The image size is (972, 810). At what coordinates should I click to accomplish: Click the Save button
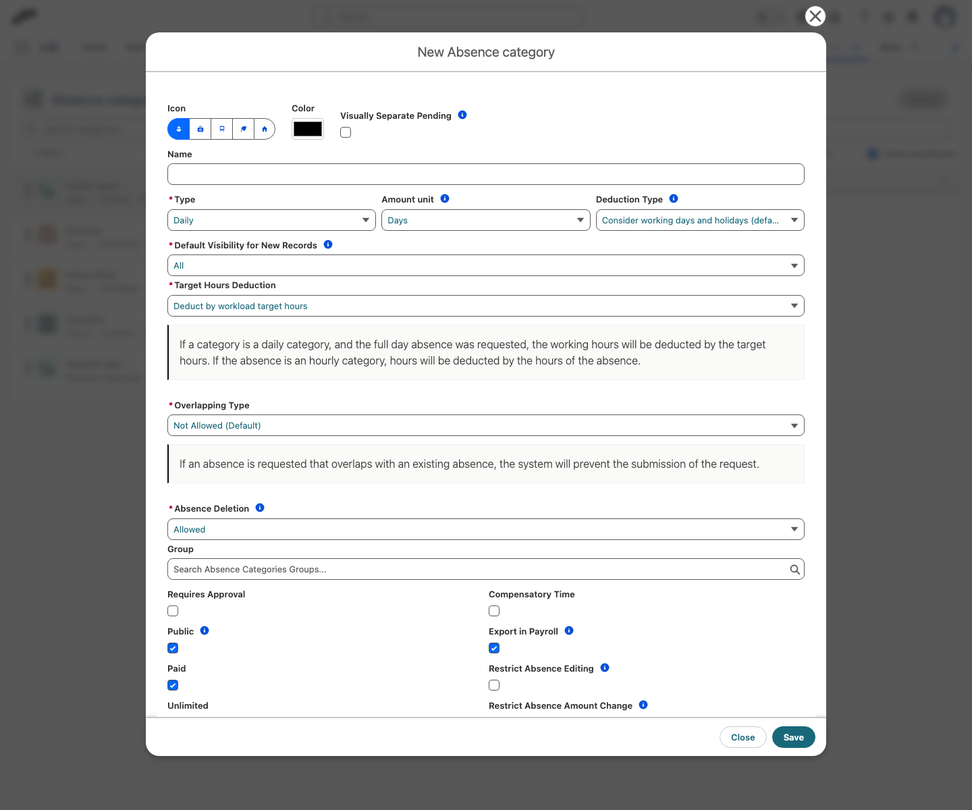[x=794, y=737]
